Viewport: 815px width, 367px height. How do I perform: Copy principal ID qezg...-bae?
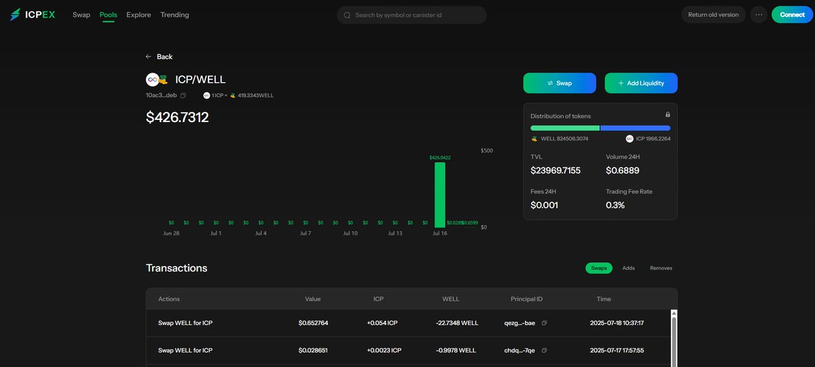[x=544, y=323]
